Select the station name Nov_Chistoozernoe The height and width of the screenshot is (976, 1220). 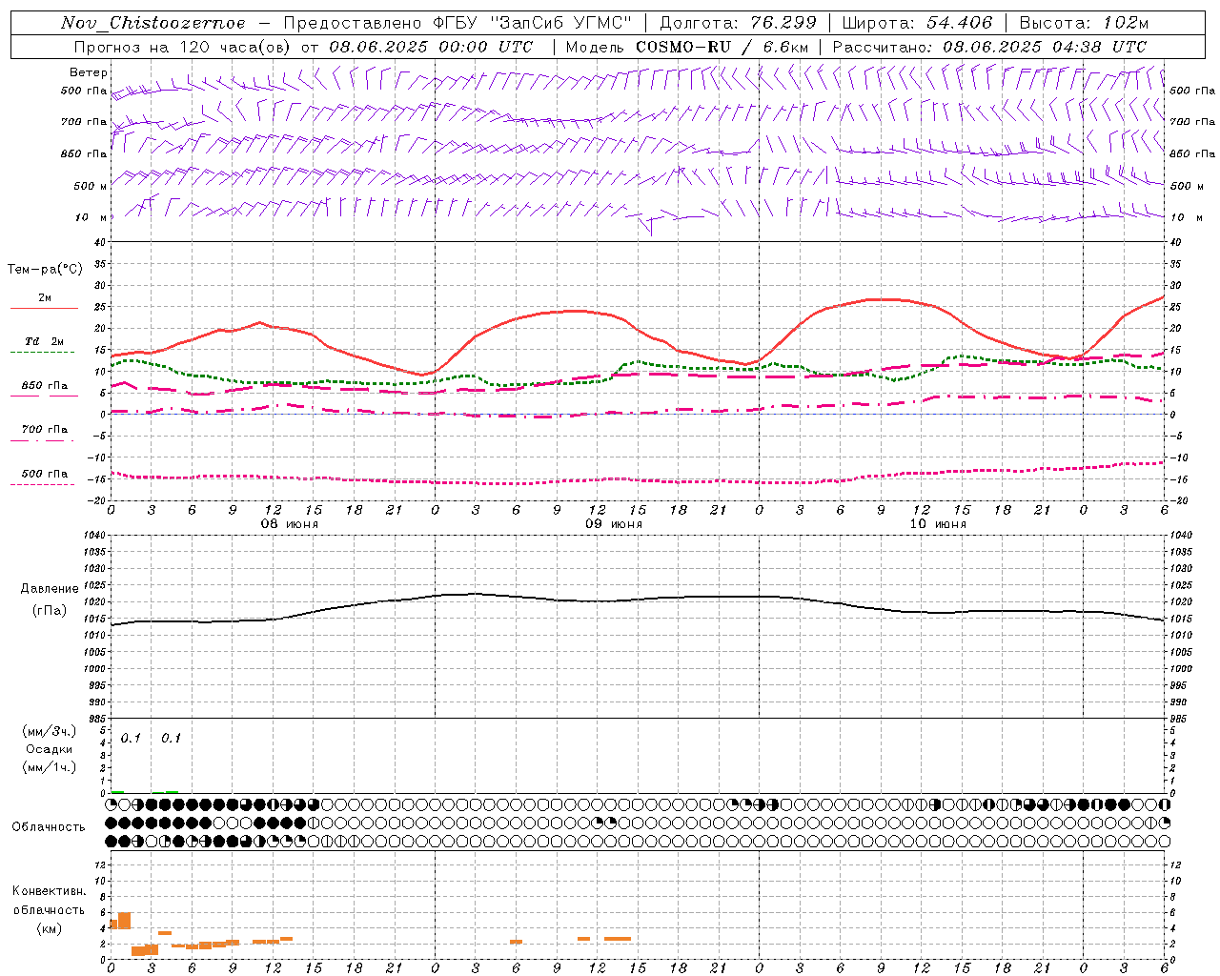(152, 23)
